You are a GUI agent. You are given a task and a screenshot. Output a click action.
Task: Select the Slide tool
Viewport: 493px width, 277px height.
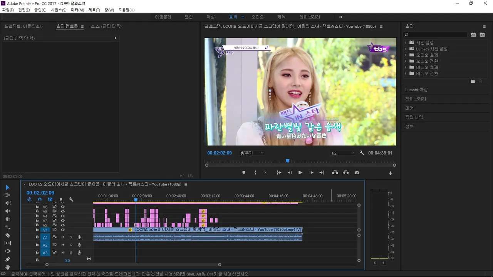pos(8,251)
